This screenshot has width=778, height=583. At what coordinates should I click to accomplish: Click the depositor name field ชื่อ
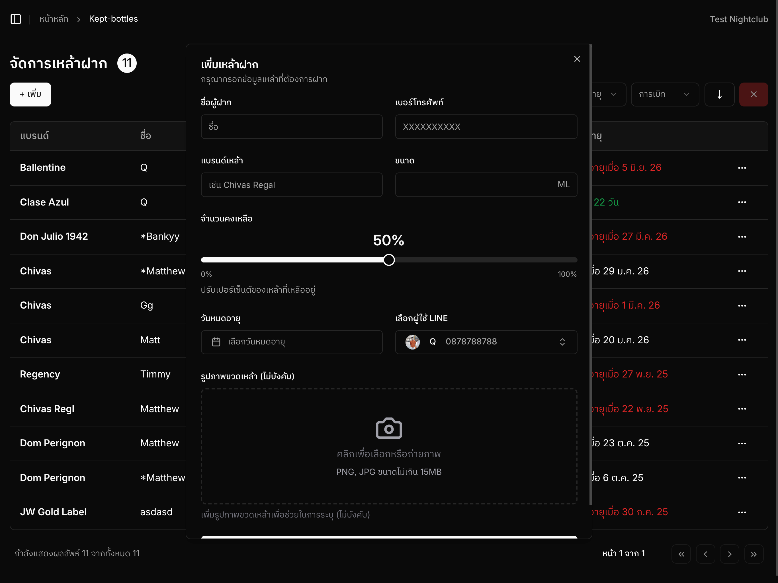pyautogui.click(x=292, y=127)
